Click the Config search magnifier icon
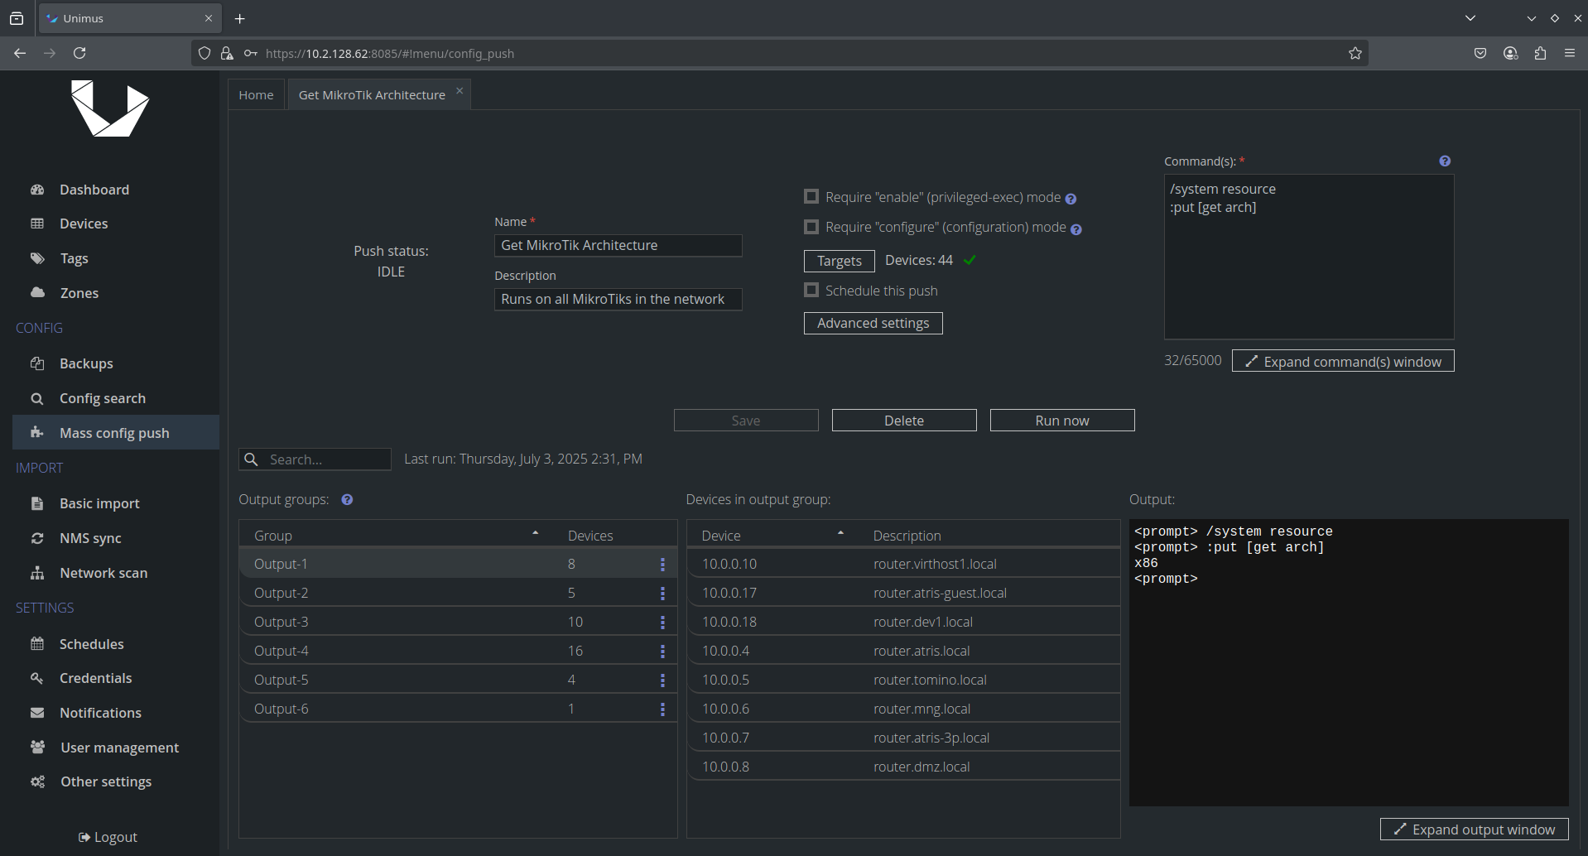Screen dimensions: 1588x856 click(37, 398)
